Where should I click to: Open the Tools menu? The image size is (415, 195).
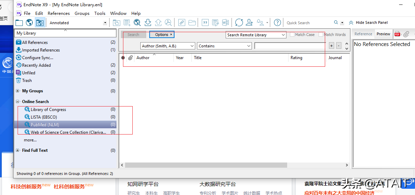[100, 13]
